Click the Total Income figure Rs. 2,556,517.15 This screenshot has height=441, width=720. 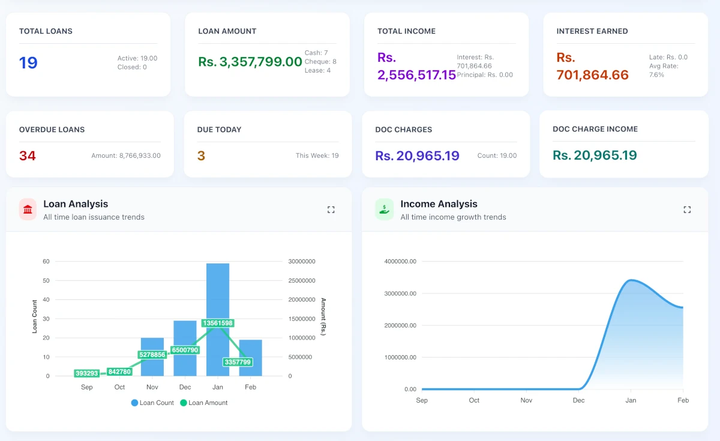416,68
